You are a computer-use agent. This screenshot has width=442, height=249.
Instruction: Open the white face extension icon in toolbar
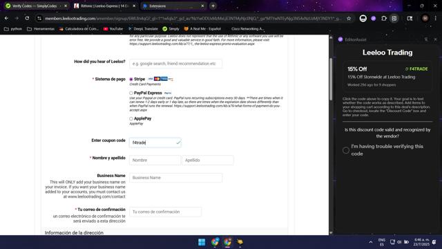tap(363, 19)
